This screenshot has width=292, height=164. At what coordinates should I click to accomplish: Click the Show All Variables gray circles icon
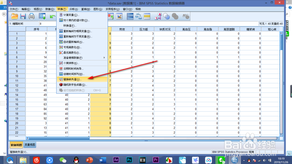tap(175, 16)
